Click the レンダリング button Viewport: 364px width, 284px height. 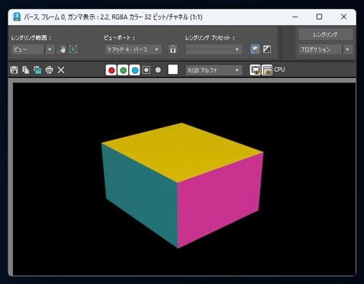[x=325, y=35]
